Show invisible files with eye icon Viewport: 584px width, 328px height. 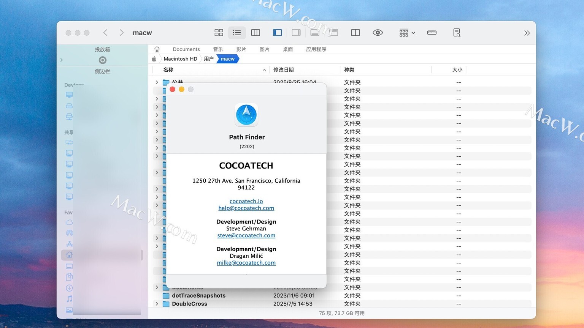[378, 33]
